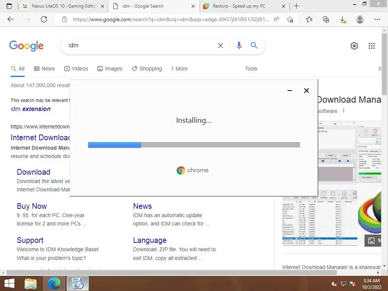Open Read Aloud icon in address bar
388x291 pixels.
coord(276,19)
